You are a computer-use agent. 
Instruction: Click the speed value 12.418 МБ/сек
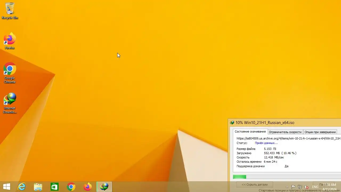(x=274, y=157)
